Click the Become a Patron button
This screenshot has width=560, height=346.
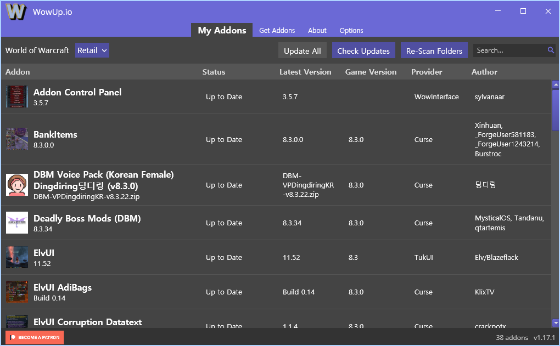(x=35, y=337)
